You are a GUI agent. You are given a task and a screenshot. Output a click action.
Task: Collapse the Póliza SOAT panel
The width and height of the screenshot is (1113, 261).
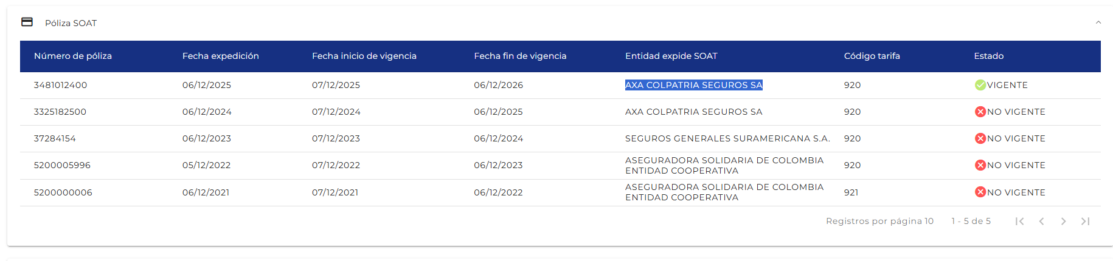pos(1098,22)
